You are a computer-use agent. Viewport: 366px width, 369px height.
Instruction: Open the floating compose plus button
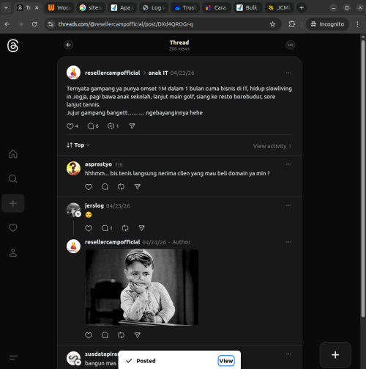(335, 355)
